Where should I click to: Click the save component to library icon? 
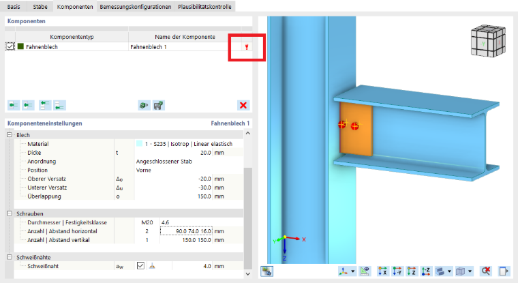(x=159, y=106)
